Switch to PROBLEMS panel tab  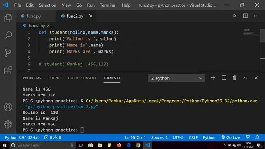32,78
